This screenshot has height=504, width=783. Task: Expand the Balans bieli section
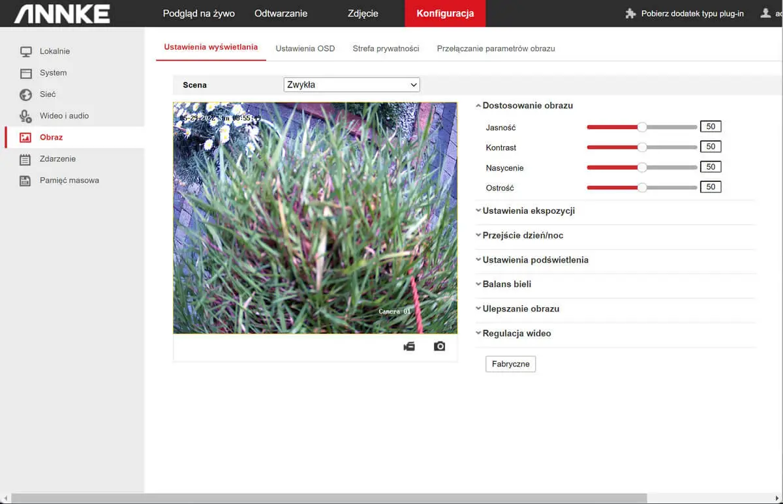click(x=506, y=284)
